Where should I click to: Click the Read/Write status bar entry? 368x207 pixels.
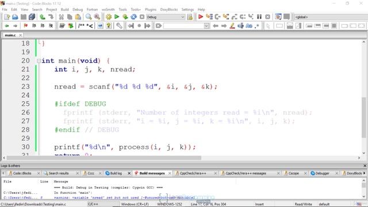(303, 204)
